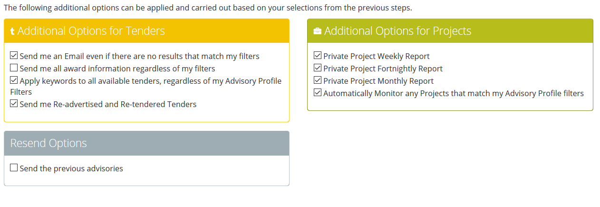The width and height of the screenshot is (600, 207).
Task: Uncheck the Automatically Monitor any Projects checkbox
Action: click(x=318, y=93)
